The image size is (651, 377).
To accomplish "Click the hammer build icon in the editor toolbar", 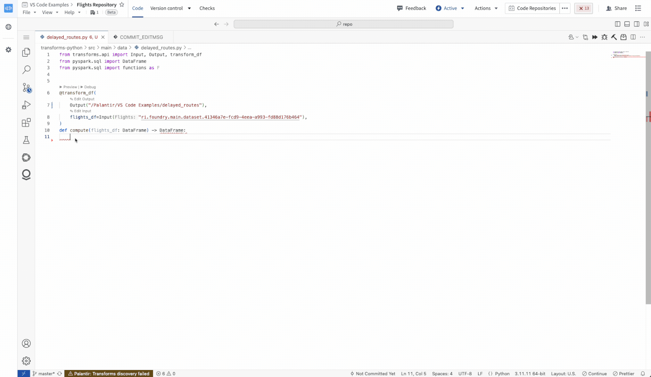I will click(614, 37).
